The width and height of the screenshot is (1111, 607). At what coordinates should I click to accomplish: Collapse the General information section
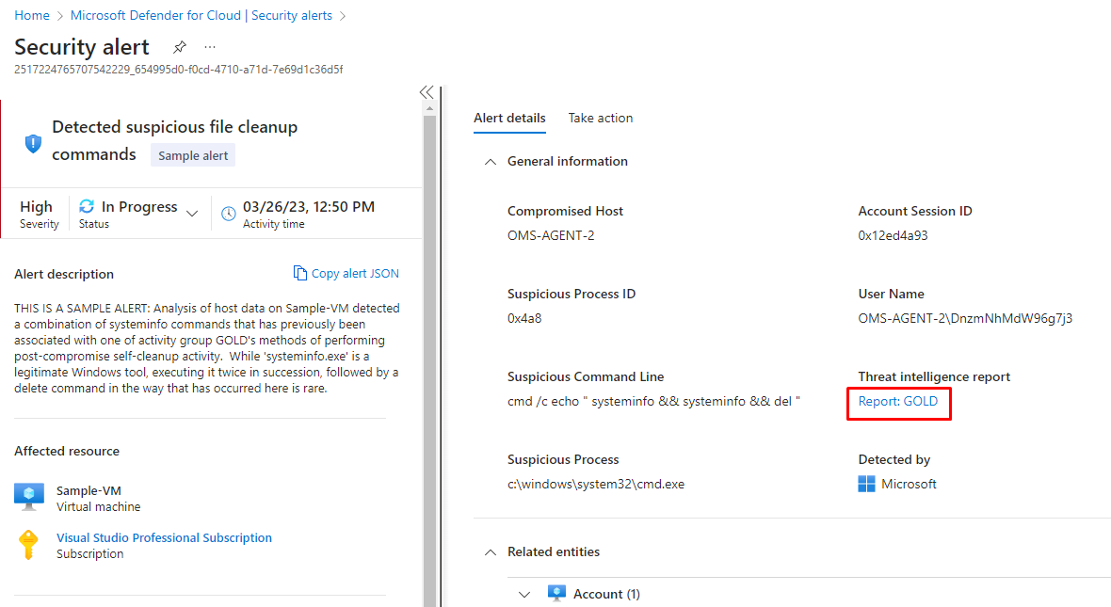point(490,162)
